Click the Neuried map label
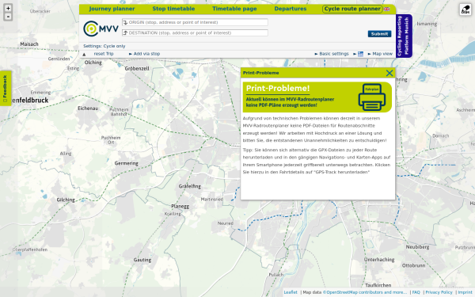The height and width of the screenshot is (297, 475). [x=225, y=223]
